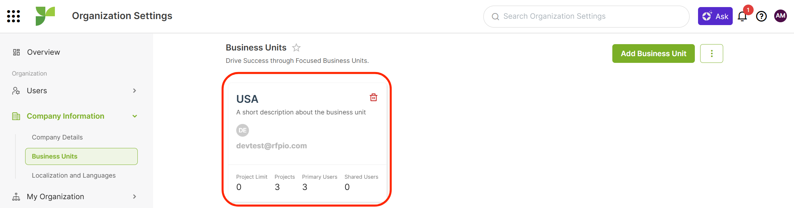
Task: Click the Add Business Unit button
Action: pos(653,53)
